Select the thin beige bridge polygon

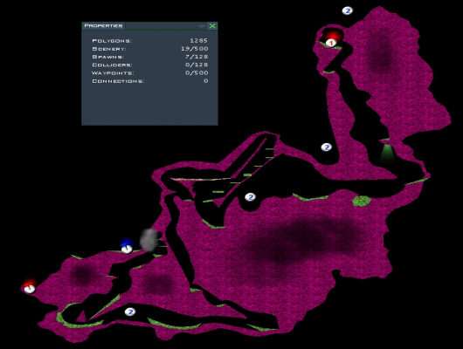(x=200, y=179)
